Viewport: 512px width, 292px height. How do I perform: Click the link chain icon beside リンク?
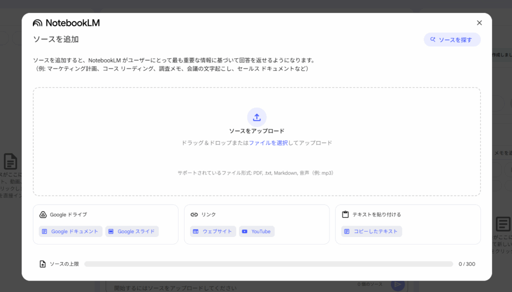click(x=194, y=214)
